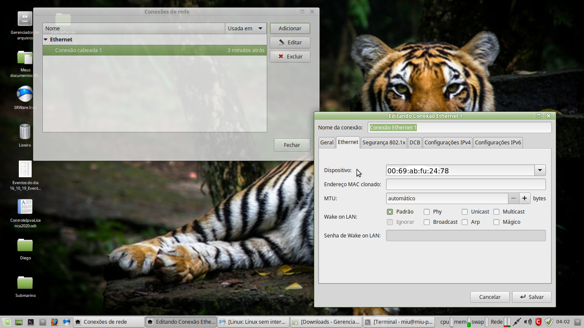Switch to Linux sem internet browser taskbar item
The image size is (584, 328).
253,322
